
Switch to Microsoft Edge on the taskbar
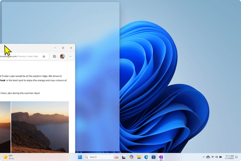(146, 157)
